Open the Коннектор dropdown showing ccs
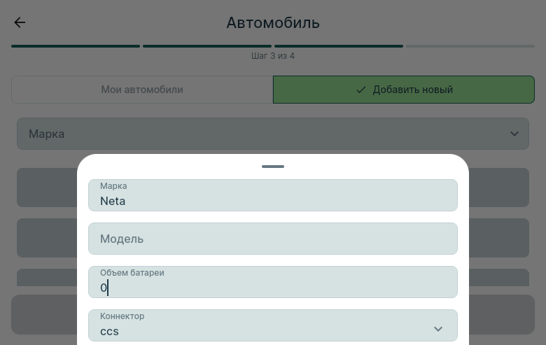546x345 pixels. pos(272,325)
